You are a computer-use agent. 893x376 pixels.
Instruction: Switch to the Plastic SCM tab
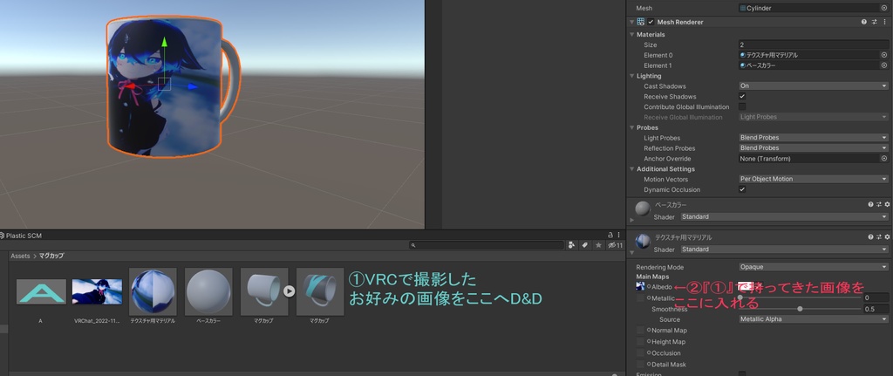tap(21, 236)
